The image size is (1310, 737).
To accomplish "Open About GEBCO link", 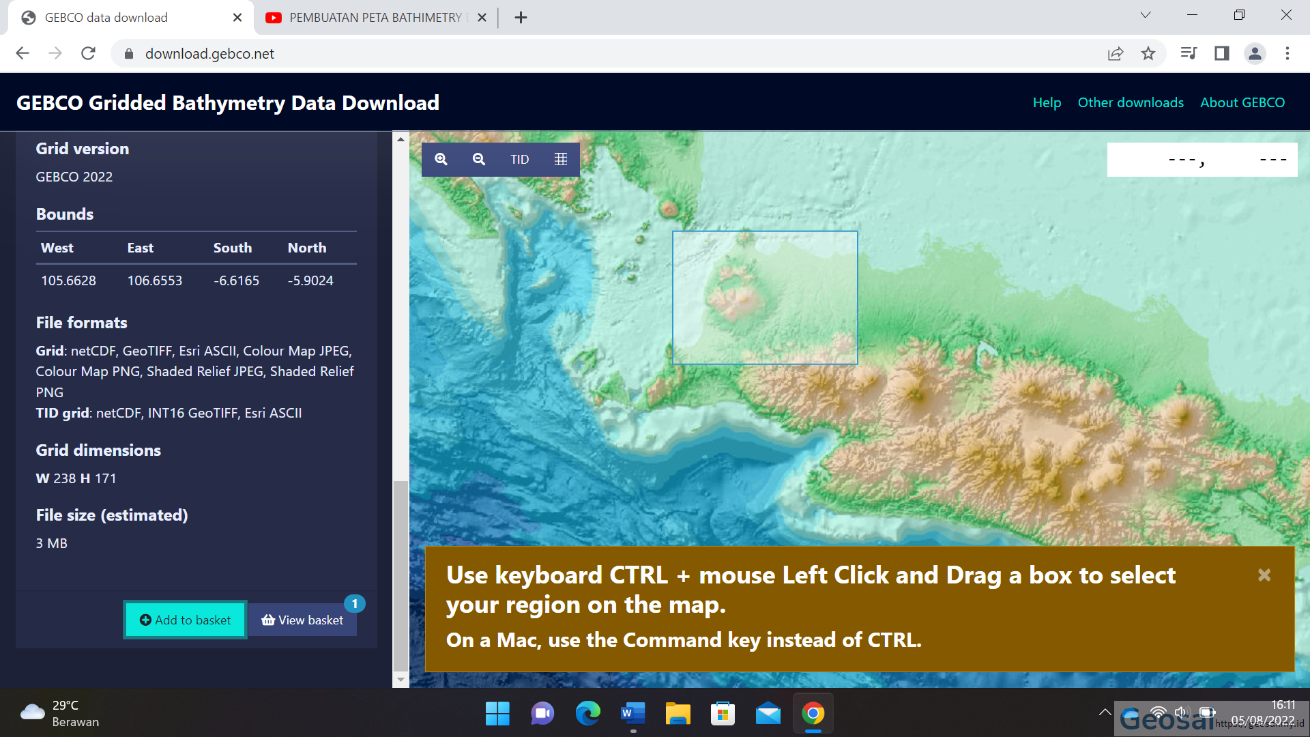I will [1242, 102].
